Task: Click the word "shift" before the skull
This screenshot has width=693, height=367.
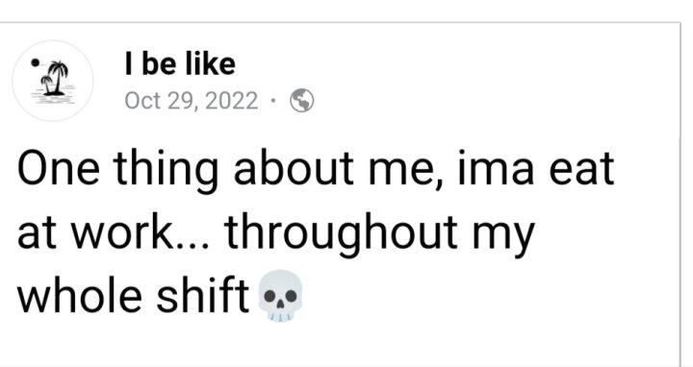Action: click(x=203, y=296)
